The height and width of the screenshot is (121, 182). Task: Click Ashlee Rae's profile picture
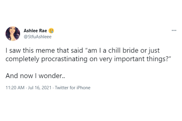pos(13,34)
